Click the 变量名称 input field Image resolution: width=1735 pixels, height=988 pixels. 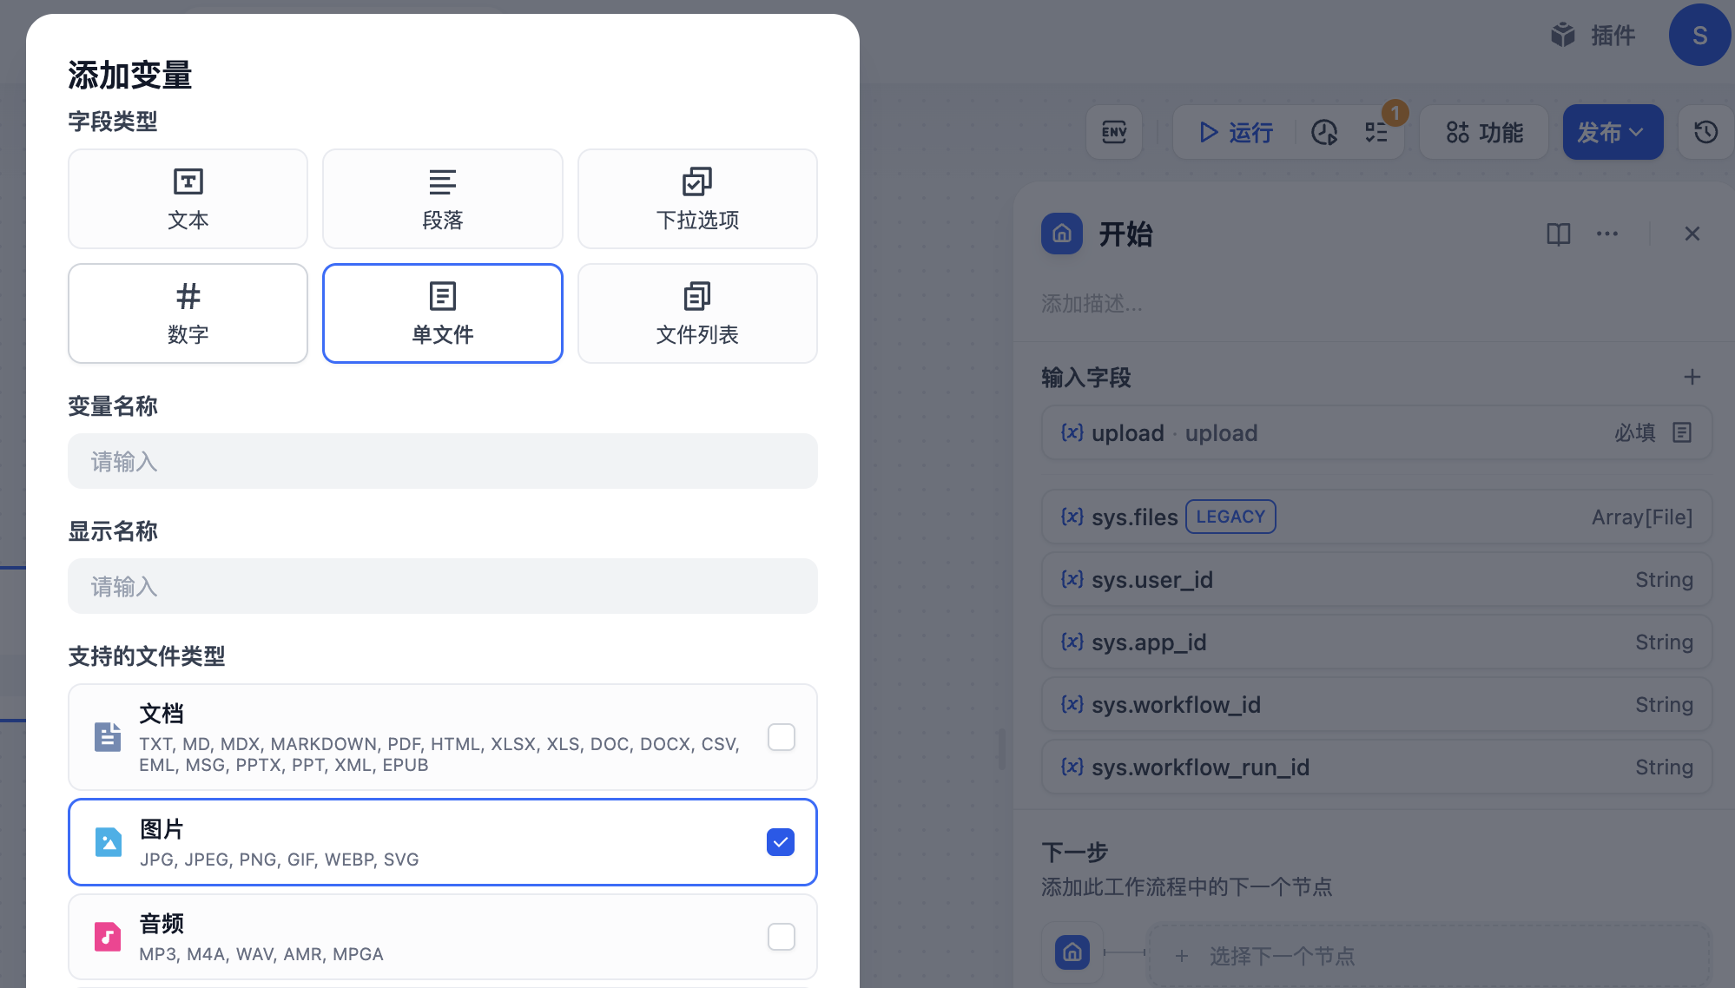[x=443, y=461]
